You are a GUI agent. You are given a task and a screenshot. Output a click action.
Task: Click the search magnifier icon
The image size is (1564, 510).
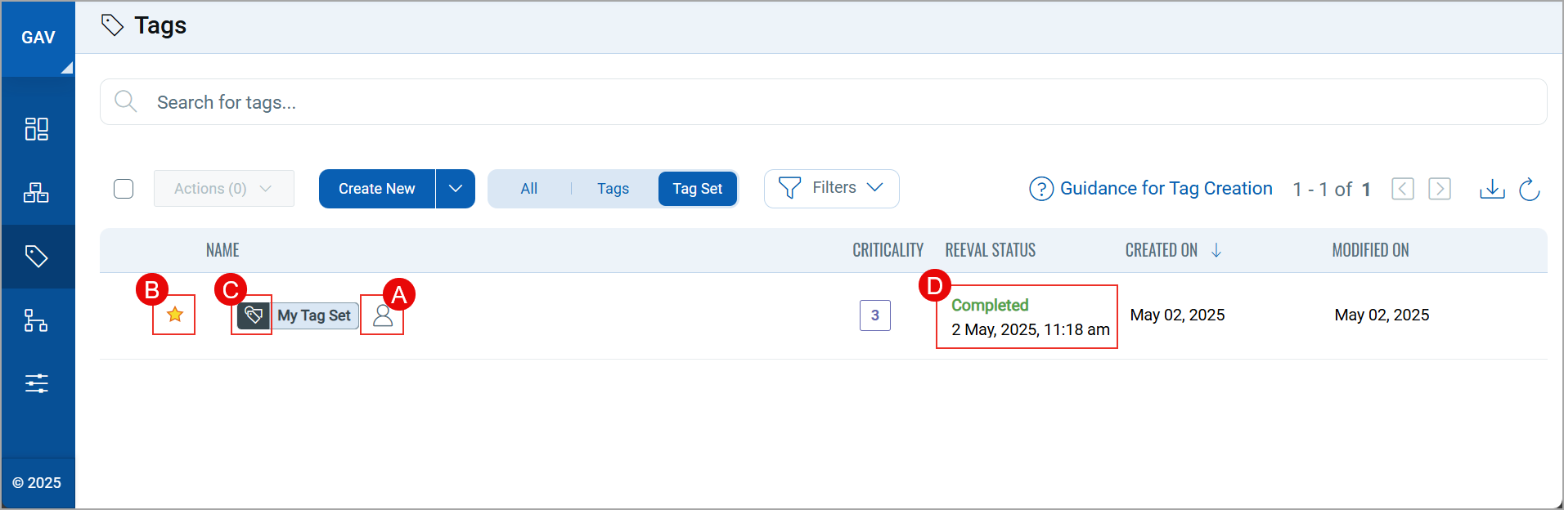(126, 101)
